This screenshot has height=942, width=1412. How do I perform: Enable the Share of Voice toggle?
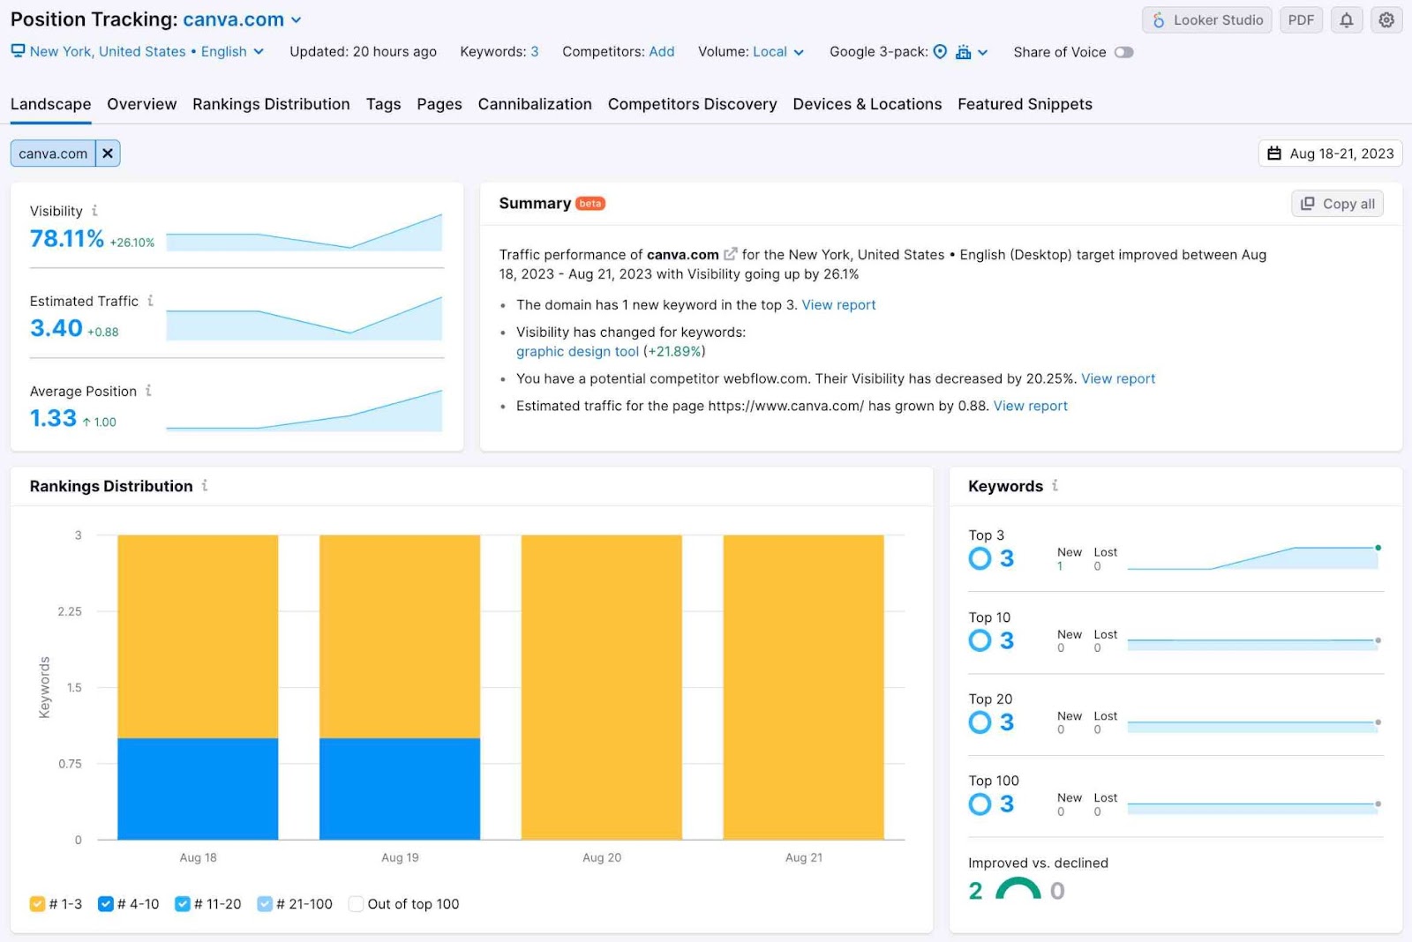click(1124, 52)
